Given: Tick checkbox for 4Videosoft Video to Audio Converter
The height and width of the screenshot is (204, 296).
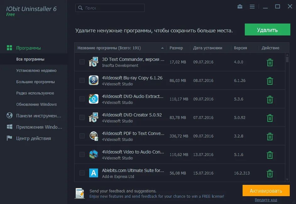Looking at the screenshot, I should 82,154.
